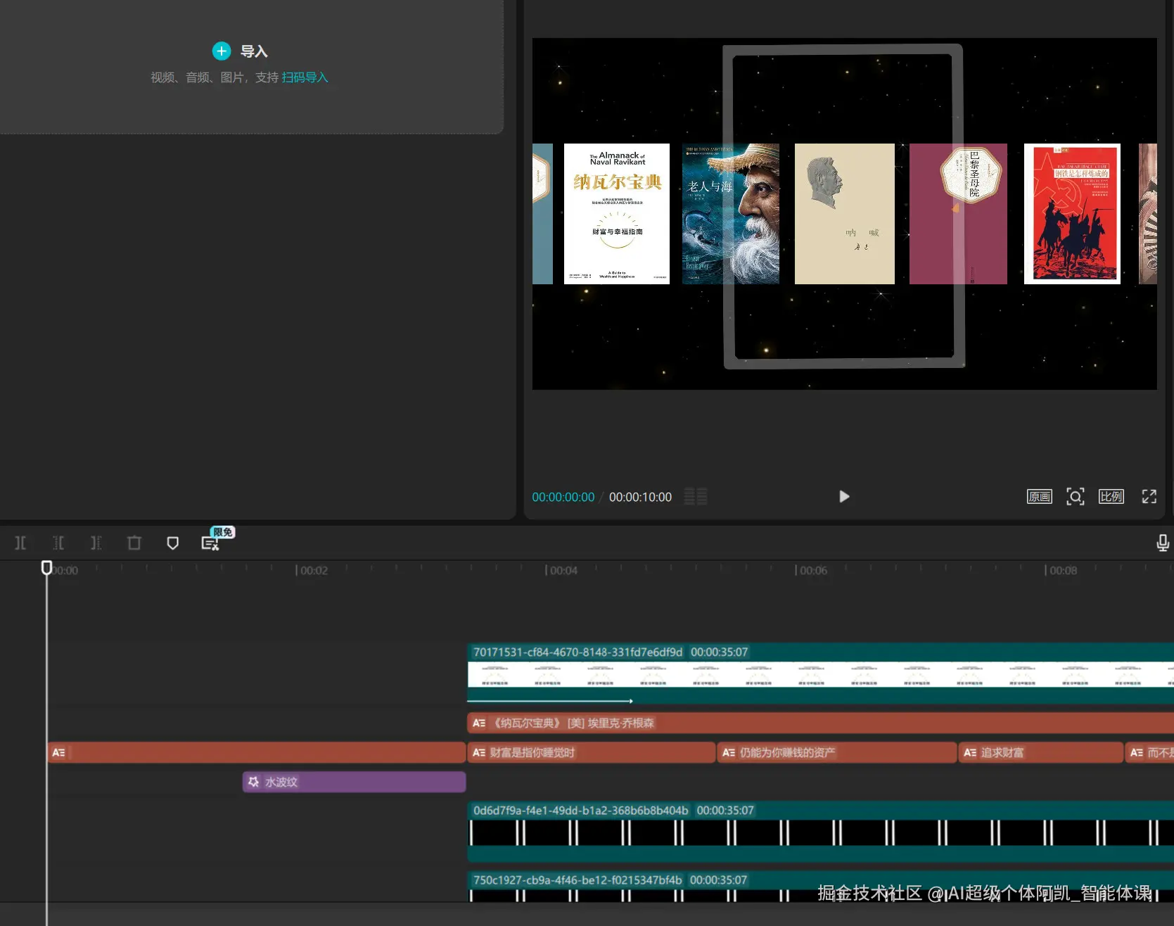Select the 70171531-cf84 video clip
The height and width of the screenshot is (926, 1174).
pyautogui.click(x=820, y=673)
